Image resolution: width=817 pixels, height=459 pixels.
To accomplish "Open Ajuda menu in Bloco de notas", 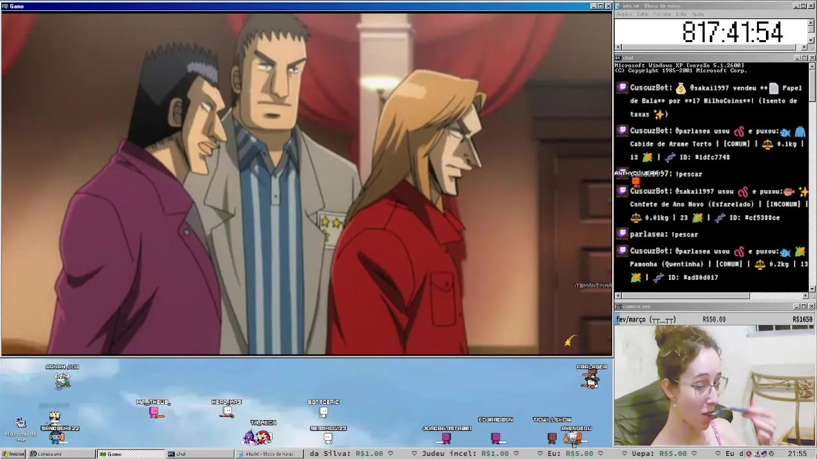I will click(x=698, y=14).
